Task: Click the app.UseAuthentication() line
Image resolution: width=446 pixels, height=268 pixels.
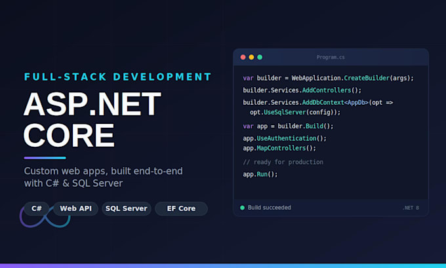Action: click(285, 138)
